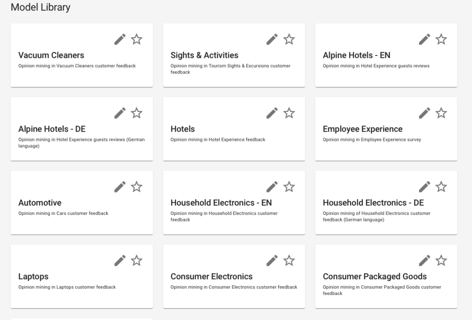The image size is (472, 320).
Task: Edit the Automotive model
Action: tap(119, 187)
